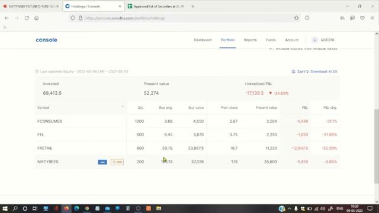The width and height of the screenshot is (379, 213).
Task: Click the Buy avg. column header
Action: coord(166,108)
